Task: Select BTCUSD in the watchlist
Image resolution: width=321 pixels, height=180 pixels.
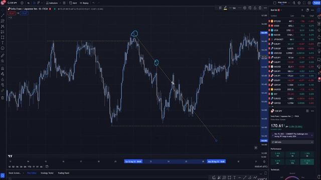Action: point(292,21)
